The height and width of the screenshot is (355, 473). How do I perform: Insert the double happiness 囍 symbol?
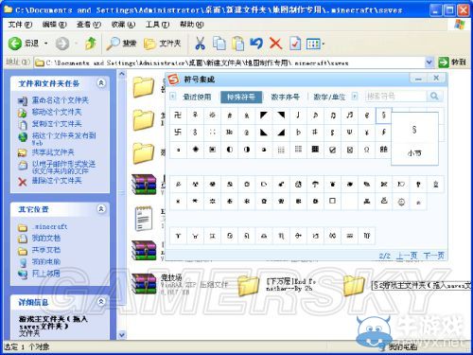(384, 150)
